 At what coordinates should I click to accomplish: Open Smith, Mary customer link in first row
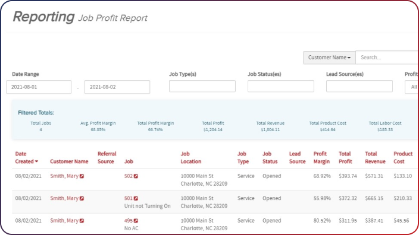pyautogui.click(x=64, y=176)
